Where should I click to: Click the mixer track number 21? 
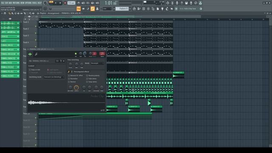[102, 54]
